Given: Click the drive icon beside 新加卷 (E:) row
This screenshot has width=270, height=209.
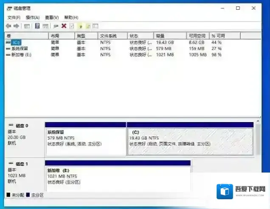Looking at the screenshot, I should 8,55.
